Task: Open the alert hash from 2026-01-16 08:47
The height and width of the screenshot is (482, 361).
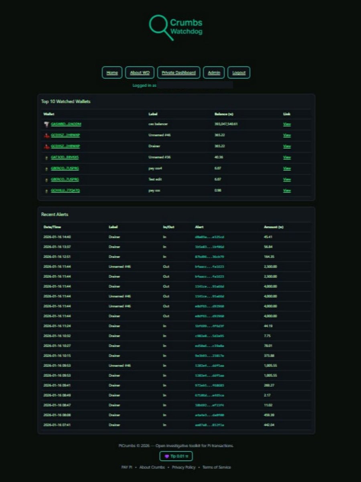Action: pyautogui.click(x=209, y=405)
